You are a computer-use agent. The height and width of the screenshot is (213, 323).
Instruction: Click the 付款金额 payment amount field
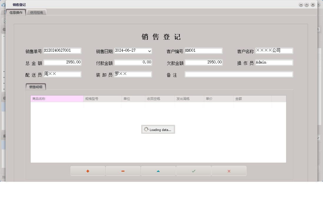[x=133, y=62]
